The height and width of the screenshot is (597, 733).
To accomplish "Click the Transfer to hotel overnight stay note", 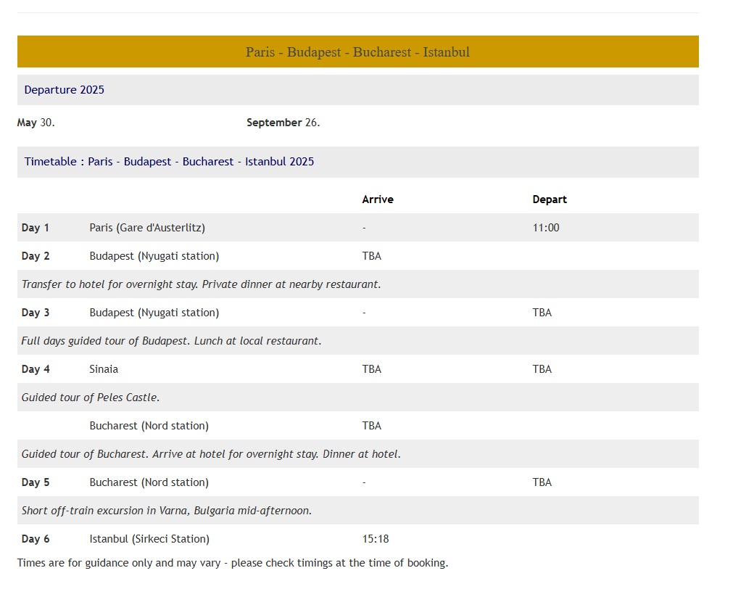I will tap(201, 284).
